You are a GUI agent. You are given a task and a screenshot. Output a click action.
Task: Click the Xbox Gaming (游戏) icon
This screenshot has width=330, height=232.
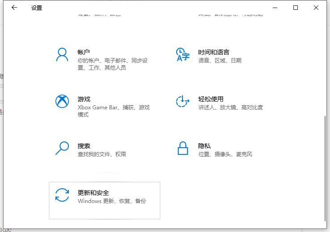(x=62, y=101)
